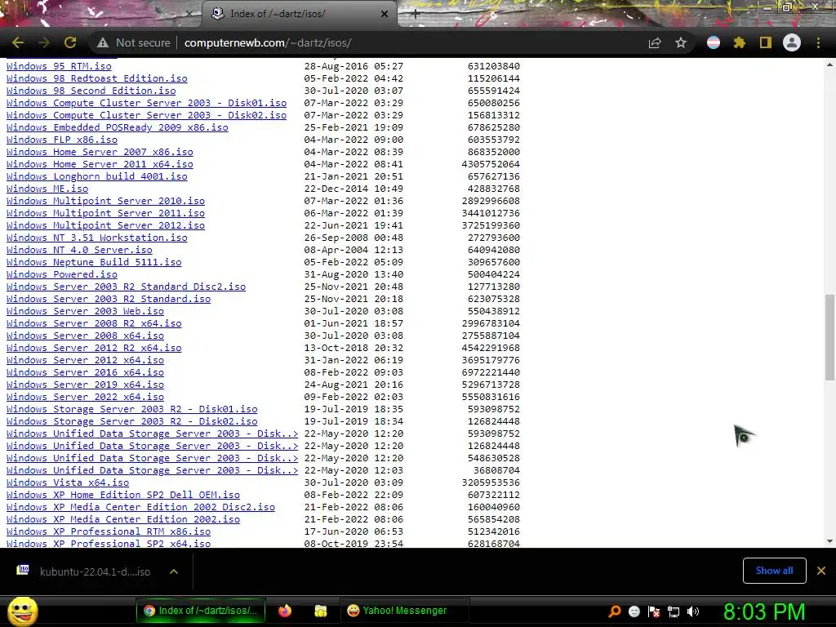Image resolution: width=836 pixels, height=627 pixels.
Task: Show the browser side panel
Action: (x=766, y=42)
